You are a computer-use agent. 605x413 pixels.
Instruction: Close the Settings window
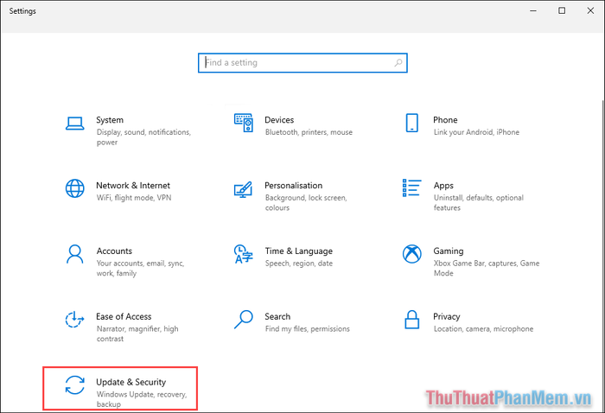[x=590, y=10]
